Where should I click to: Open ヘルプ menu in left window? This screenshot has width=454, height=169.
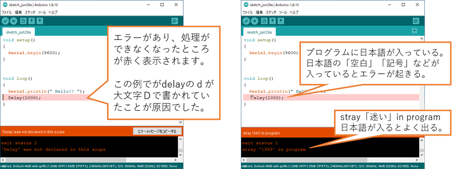[53, 13]
